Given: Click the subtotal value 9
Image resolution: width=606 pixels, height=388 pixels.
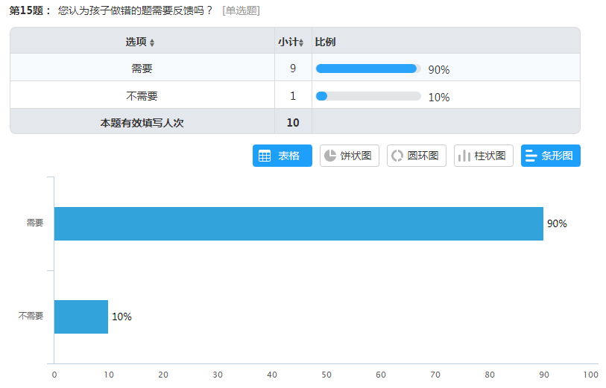Looking at the screenshot, I should 293,69.
